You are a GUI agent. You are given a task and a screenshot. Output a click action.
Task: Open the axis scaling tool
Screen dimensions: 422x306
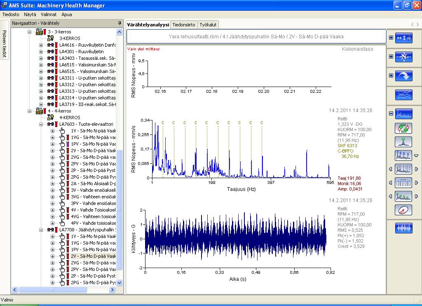click(404, 38)
